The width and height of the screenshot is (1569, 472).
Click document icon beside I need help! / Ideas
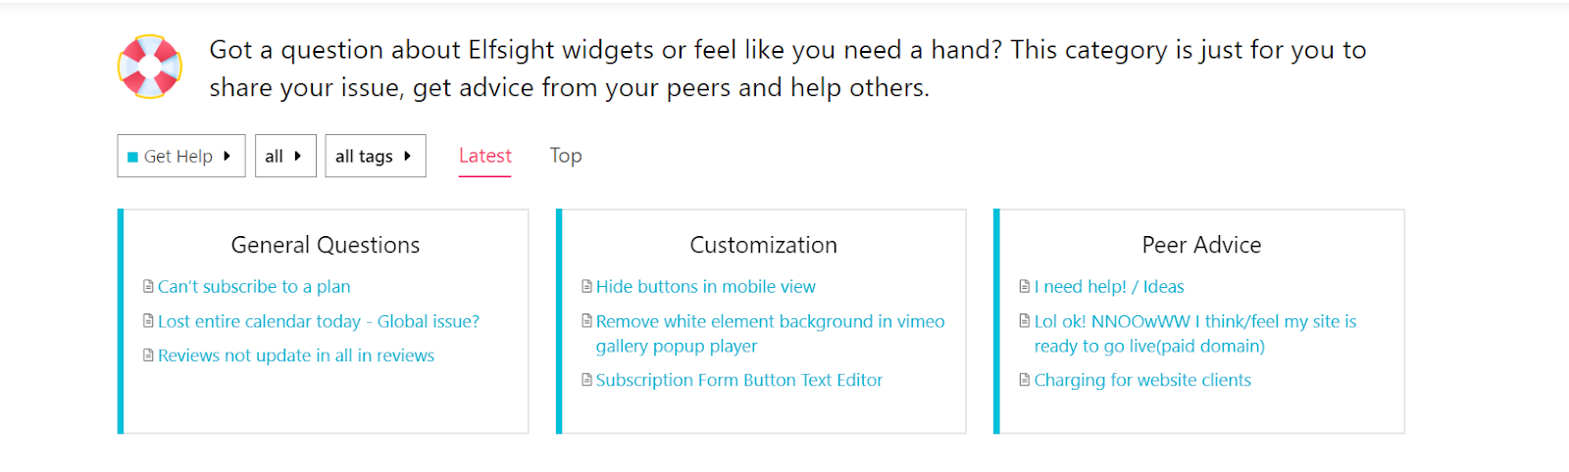click(x=1025, y=286)
